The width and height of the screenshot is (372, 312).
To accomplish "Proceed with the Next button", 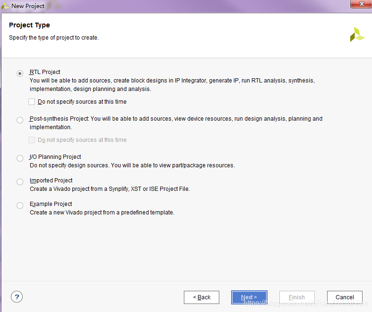I will (250, 297).
